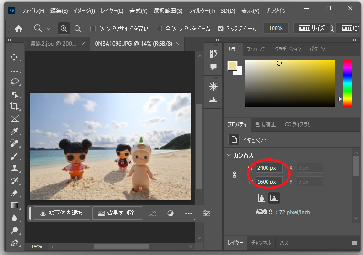
Task: Open the イメージ(I) menu
Action: (84, 11)
